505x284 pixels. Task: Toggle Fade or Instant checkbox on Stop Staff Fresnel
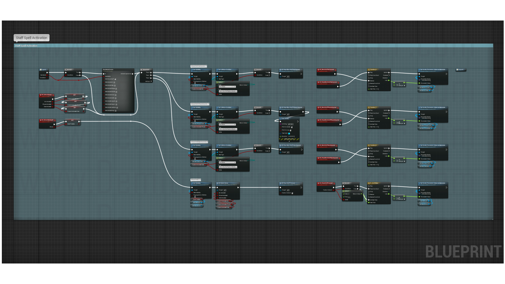pyautogui.click(x=292, y=193)
